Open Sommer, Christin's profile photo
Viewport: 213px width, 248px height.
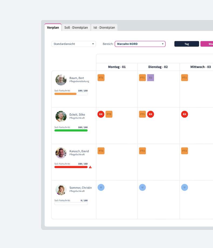pos(61,190)
